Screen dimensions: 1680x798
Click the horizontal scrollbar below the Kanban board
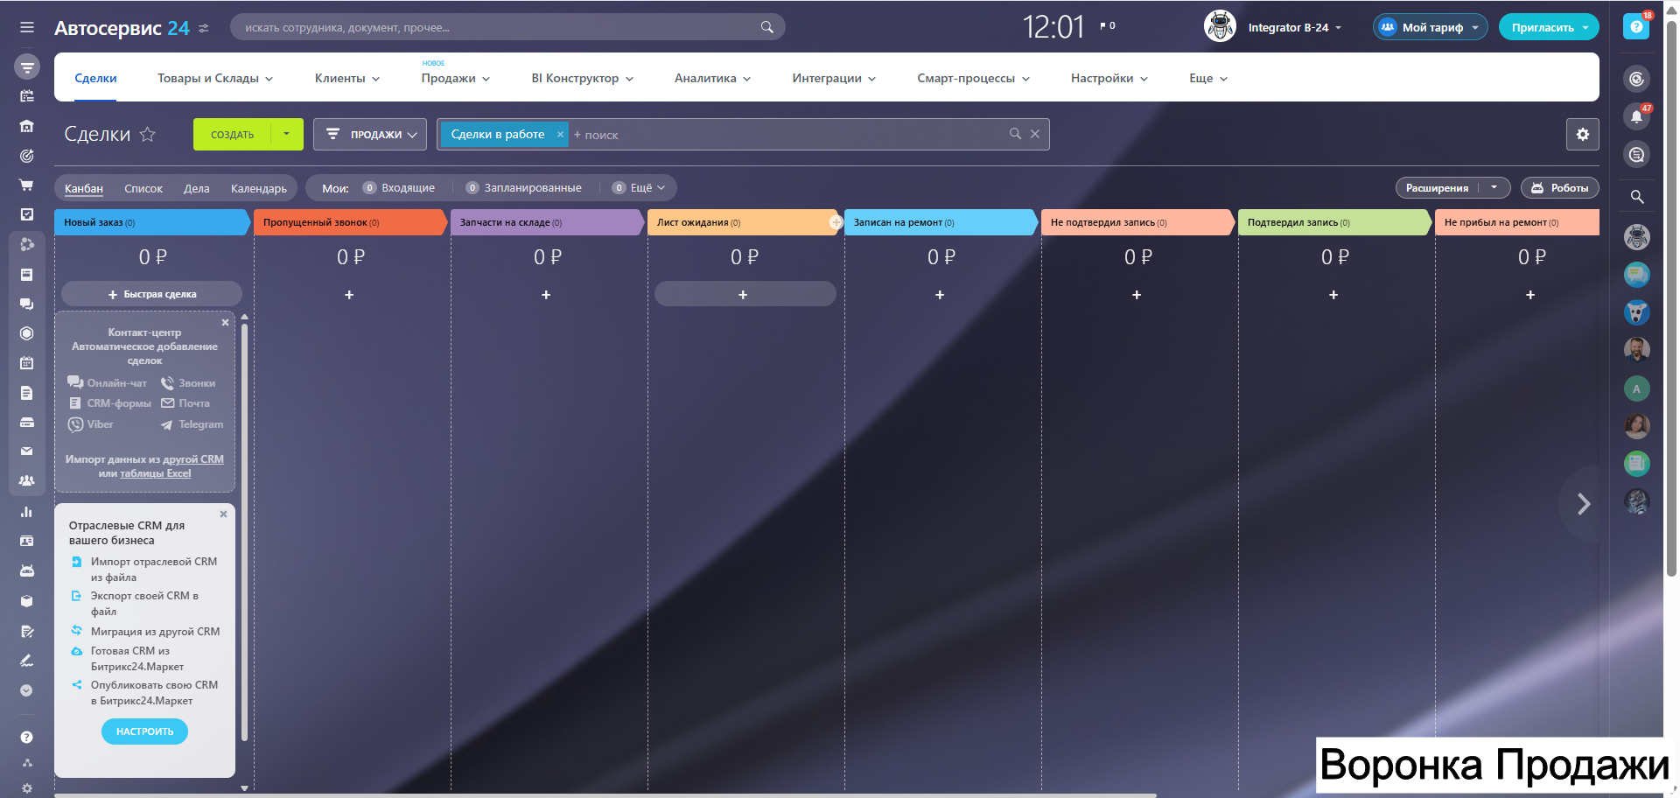point(605,795)
